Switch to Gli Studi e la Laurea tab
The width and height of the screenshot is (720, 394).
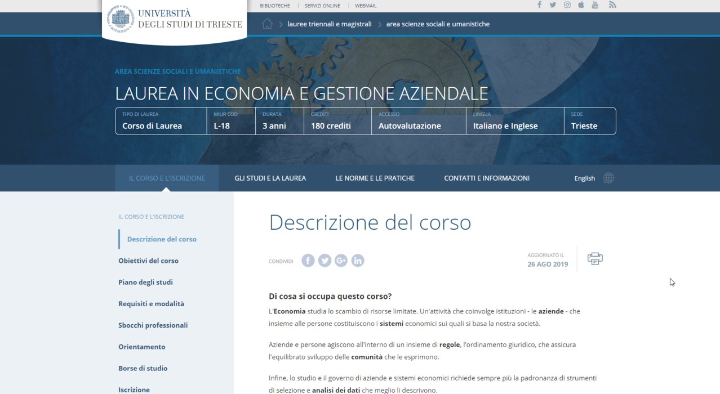(270, 178)
